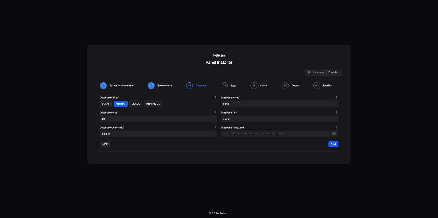Click the 07 Session step circle
The image size is (438, 218).
pyautogui.click(x=317, y=86)
